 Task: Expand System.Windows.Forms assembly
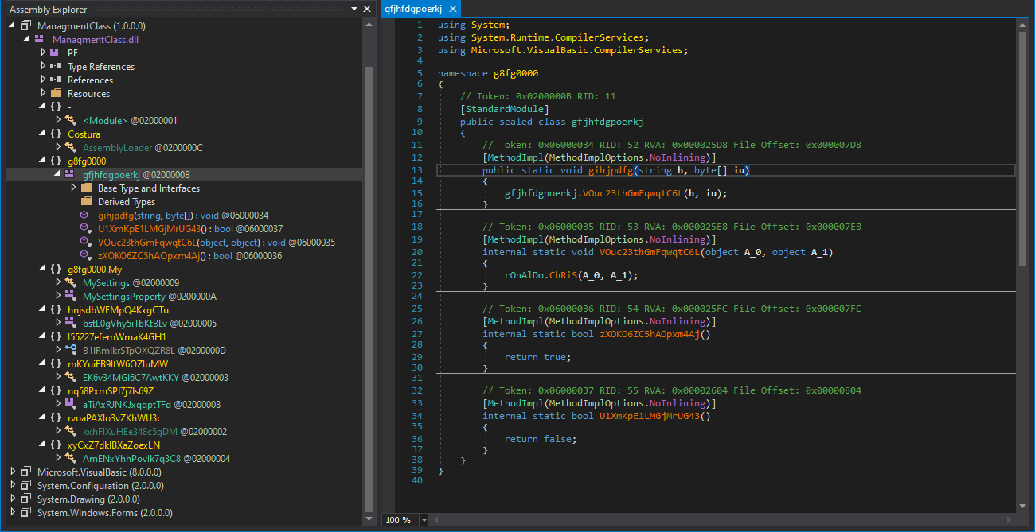pyautogui.click(x=13, y=513)
